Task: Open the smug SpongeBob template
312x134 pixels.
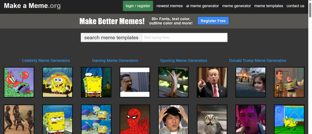Action: click(x=58, y=119)
